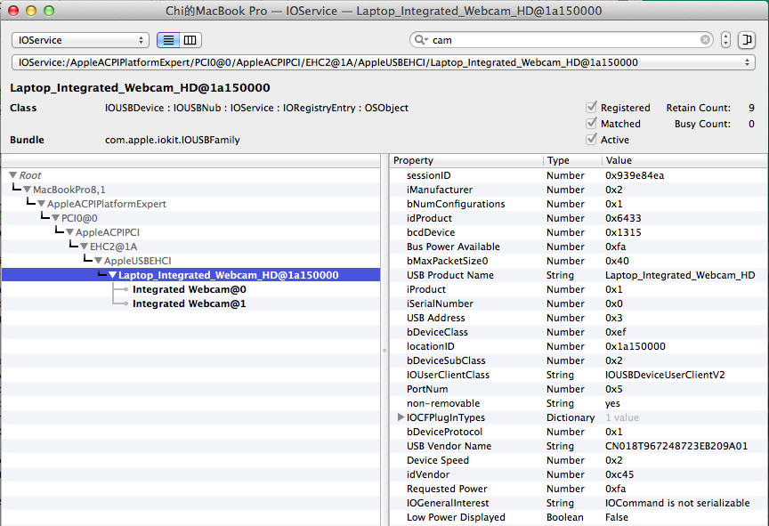Toggle the Matched checkbox
The image size is (769, 526).
[591, 124]
